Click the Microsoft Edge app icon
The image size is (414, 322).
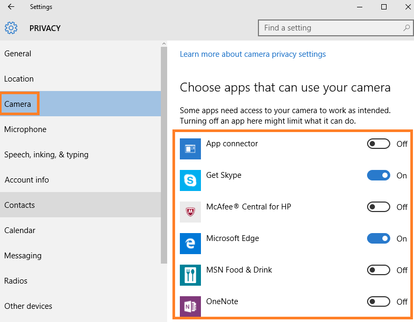click(190, 244)
